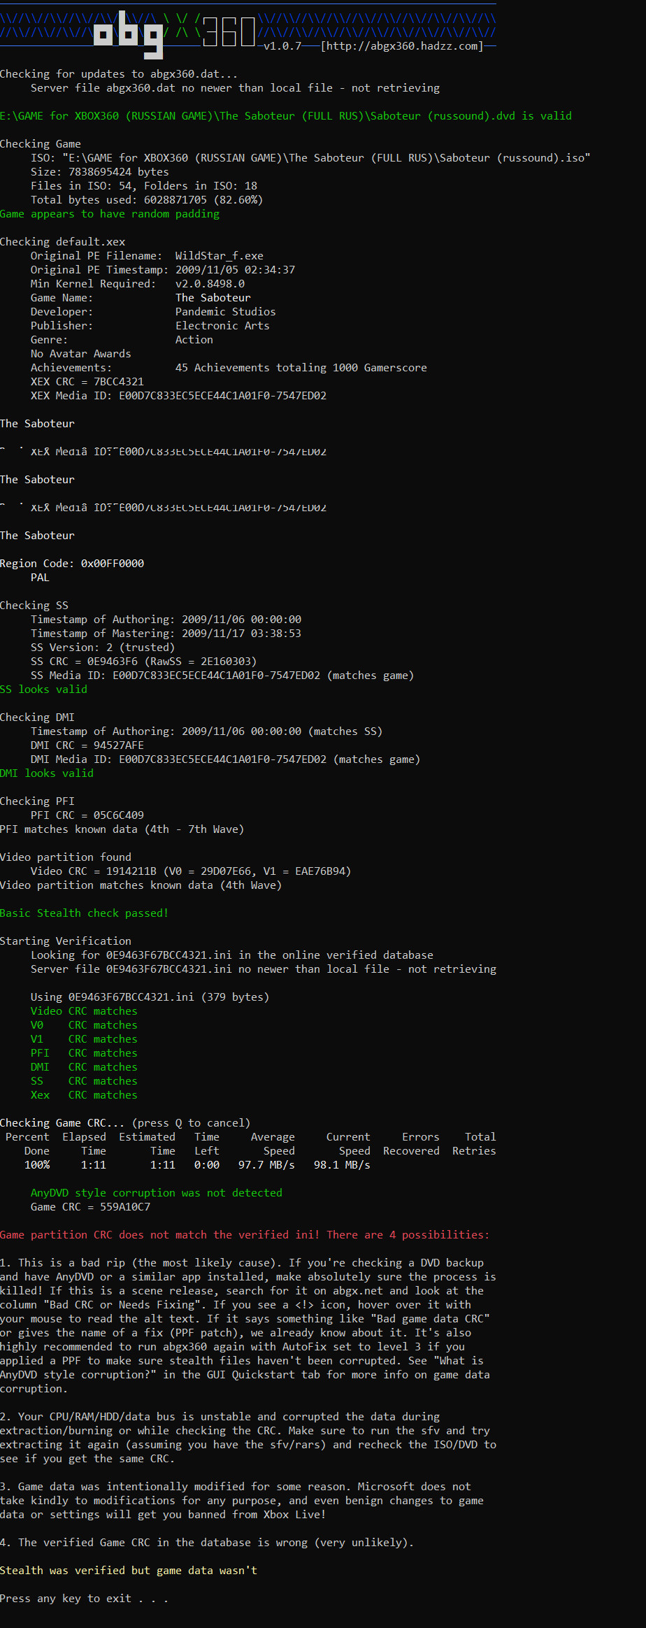This screenshot has width=646, height=1628.
Task: Click 'Size: 7838695424 bytes'
Action: (x=100, y=172)
